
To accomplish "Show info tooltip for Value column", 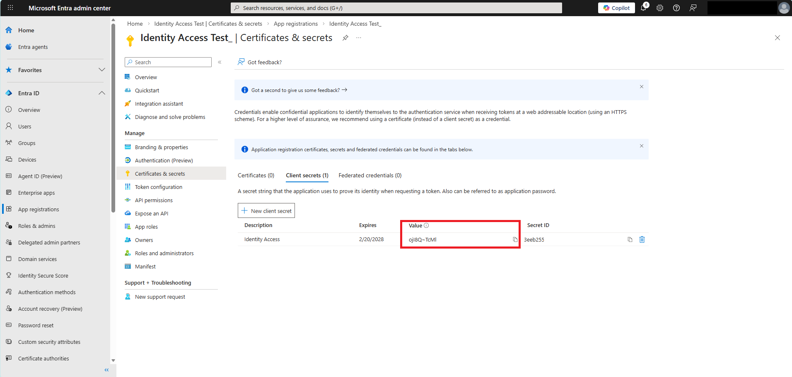I will (426, 225).
